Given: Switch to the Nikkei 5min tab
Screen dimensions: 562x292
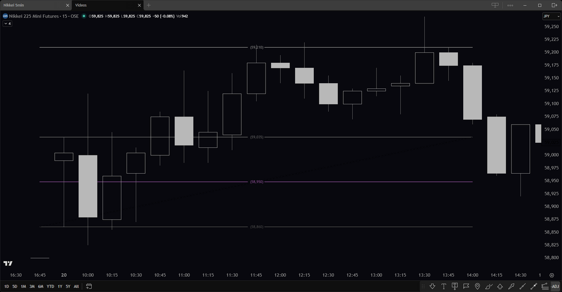Looking at the screenshot, I should pyautogui.click(x=36, y=5).
